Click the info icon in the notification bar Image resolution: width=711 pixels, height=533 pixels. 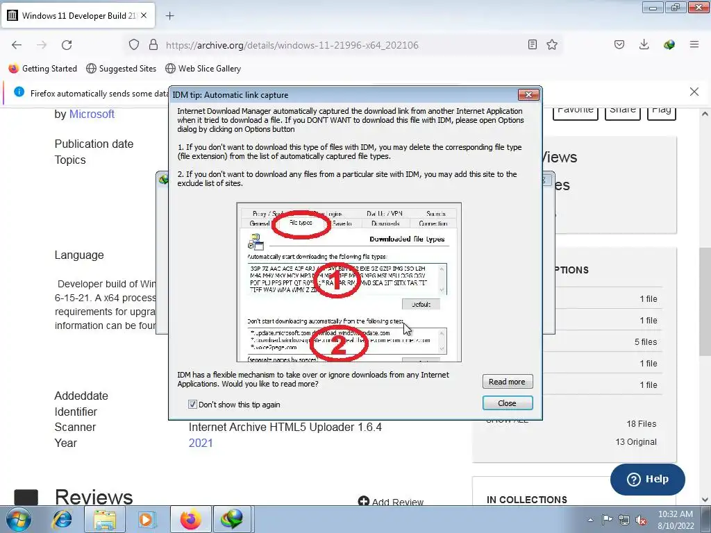pyautogui.click(x=19, y=92)
